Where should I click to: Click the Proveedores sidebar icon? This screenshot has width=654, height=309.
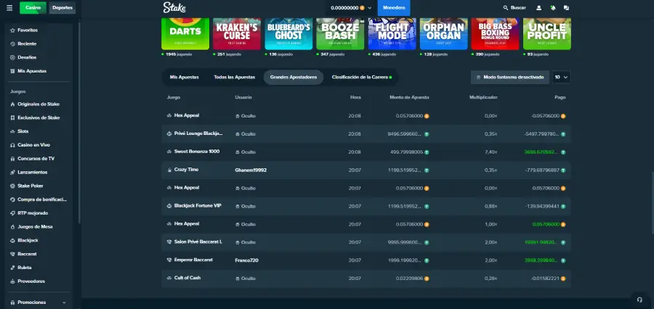point(13,281)
